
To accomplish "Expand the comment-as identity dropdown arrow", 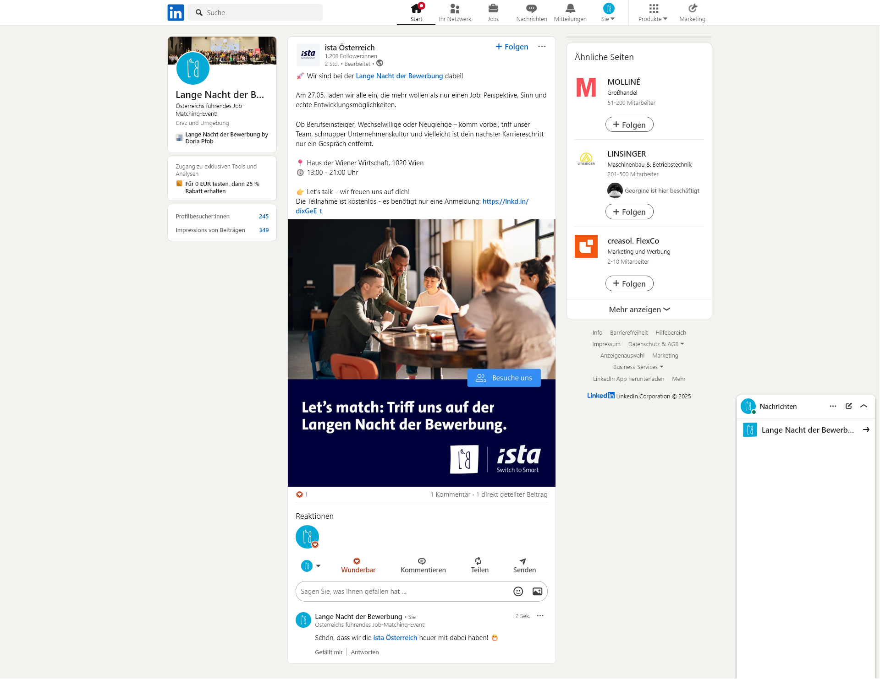I will (318, 566).
